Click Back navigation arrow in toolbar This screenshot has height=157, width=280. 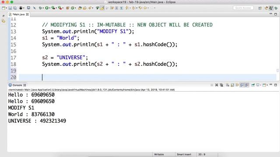pyautogui.click(x=145, y=8)
